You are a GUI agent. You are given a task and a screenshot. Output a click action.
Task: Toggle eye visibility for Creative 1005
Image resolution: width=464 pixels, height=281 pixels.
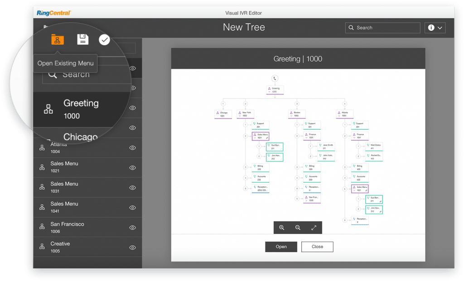coord(133,248)
